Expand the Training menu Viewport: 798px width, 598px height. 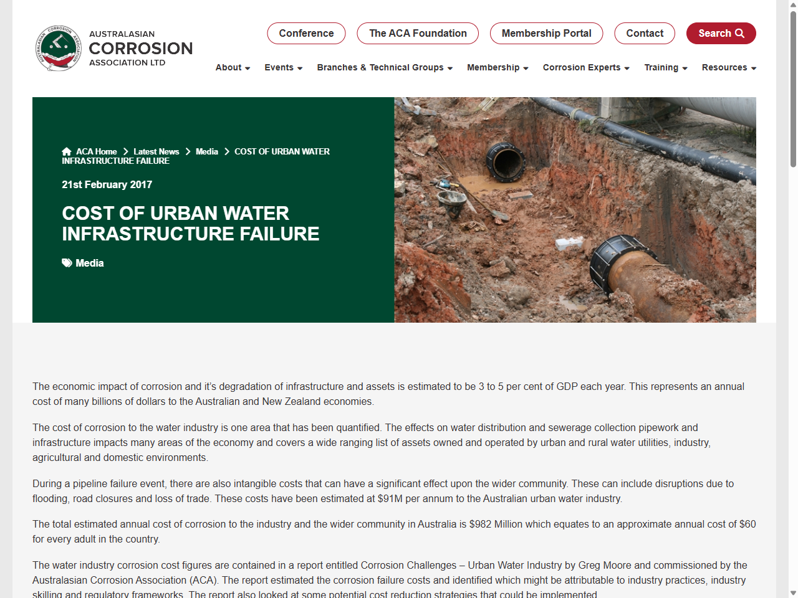(666, 67)
